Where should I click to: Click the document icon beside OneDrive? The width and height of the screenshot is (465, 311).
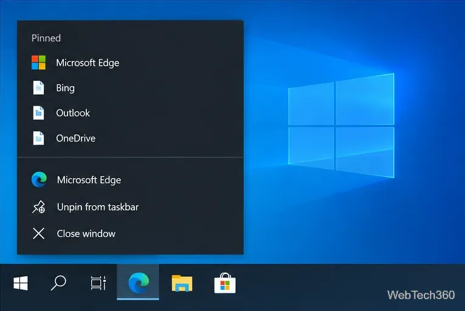(38, 138)
